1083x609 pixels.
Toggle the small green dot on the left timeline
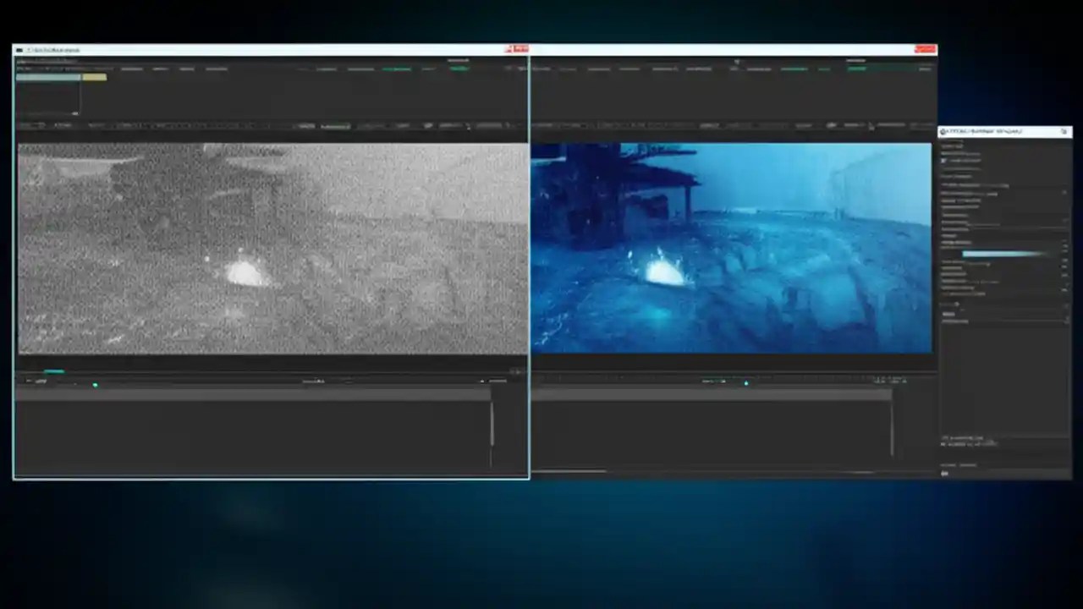[95, 385]
